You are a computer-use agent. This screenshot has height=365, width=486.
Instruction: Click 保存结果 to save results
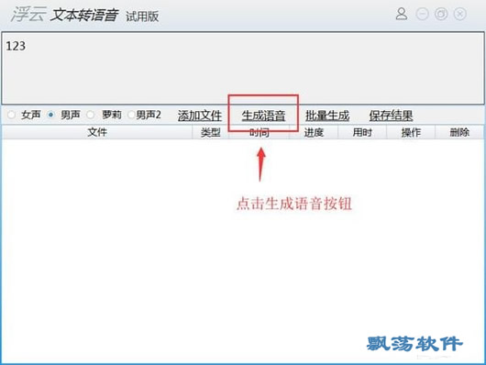[391, 116]
